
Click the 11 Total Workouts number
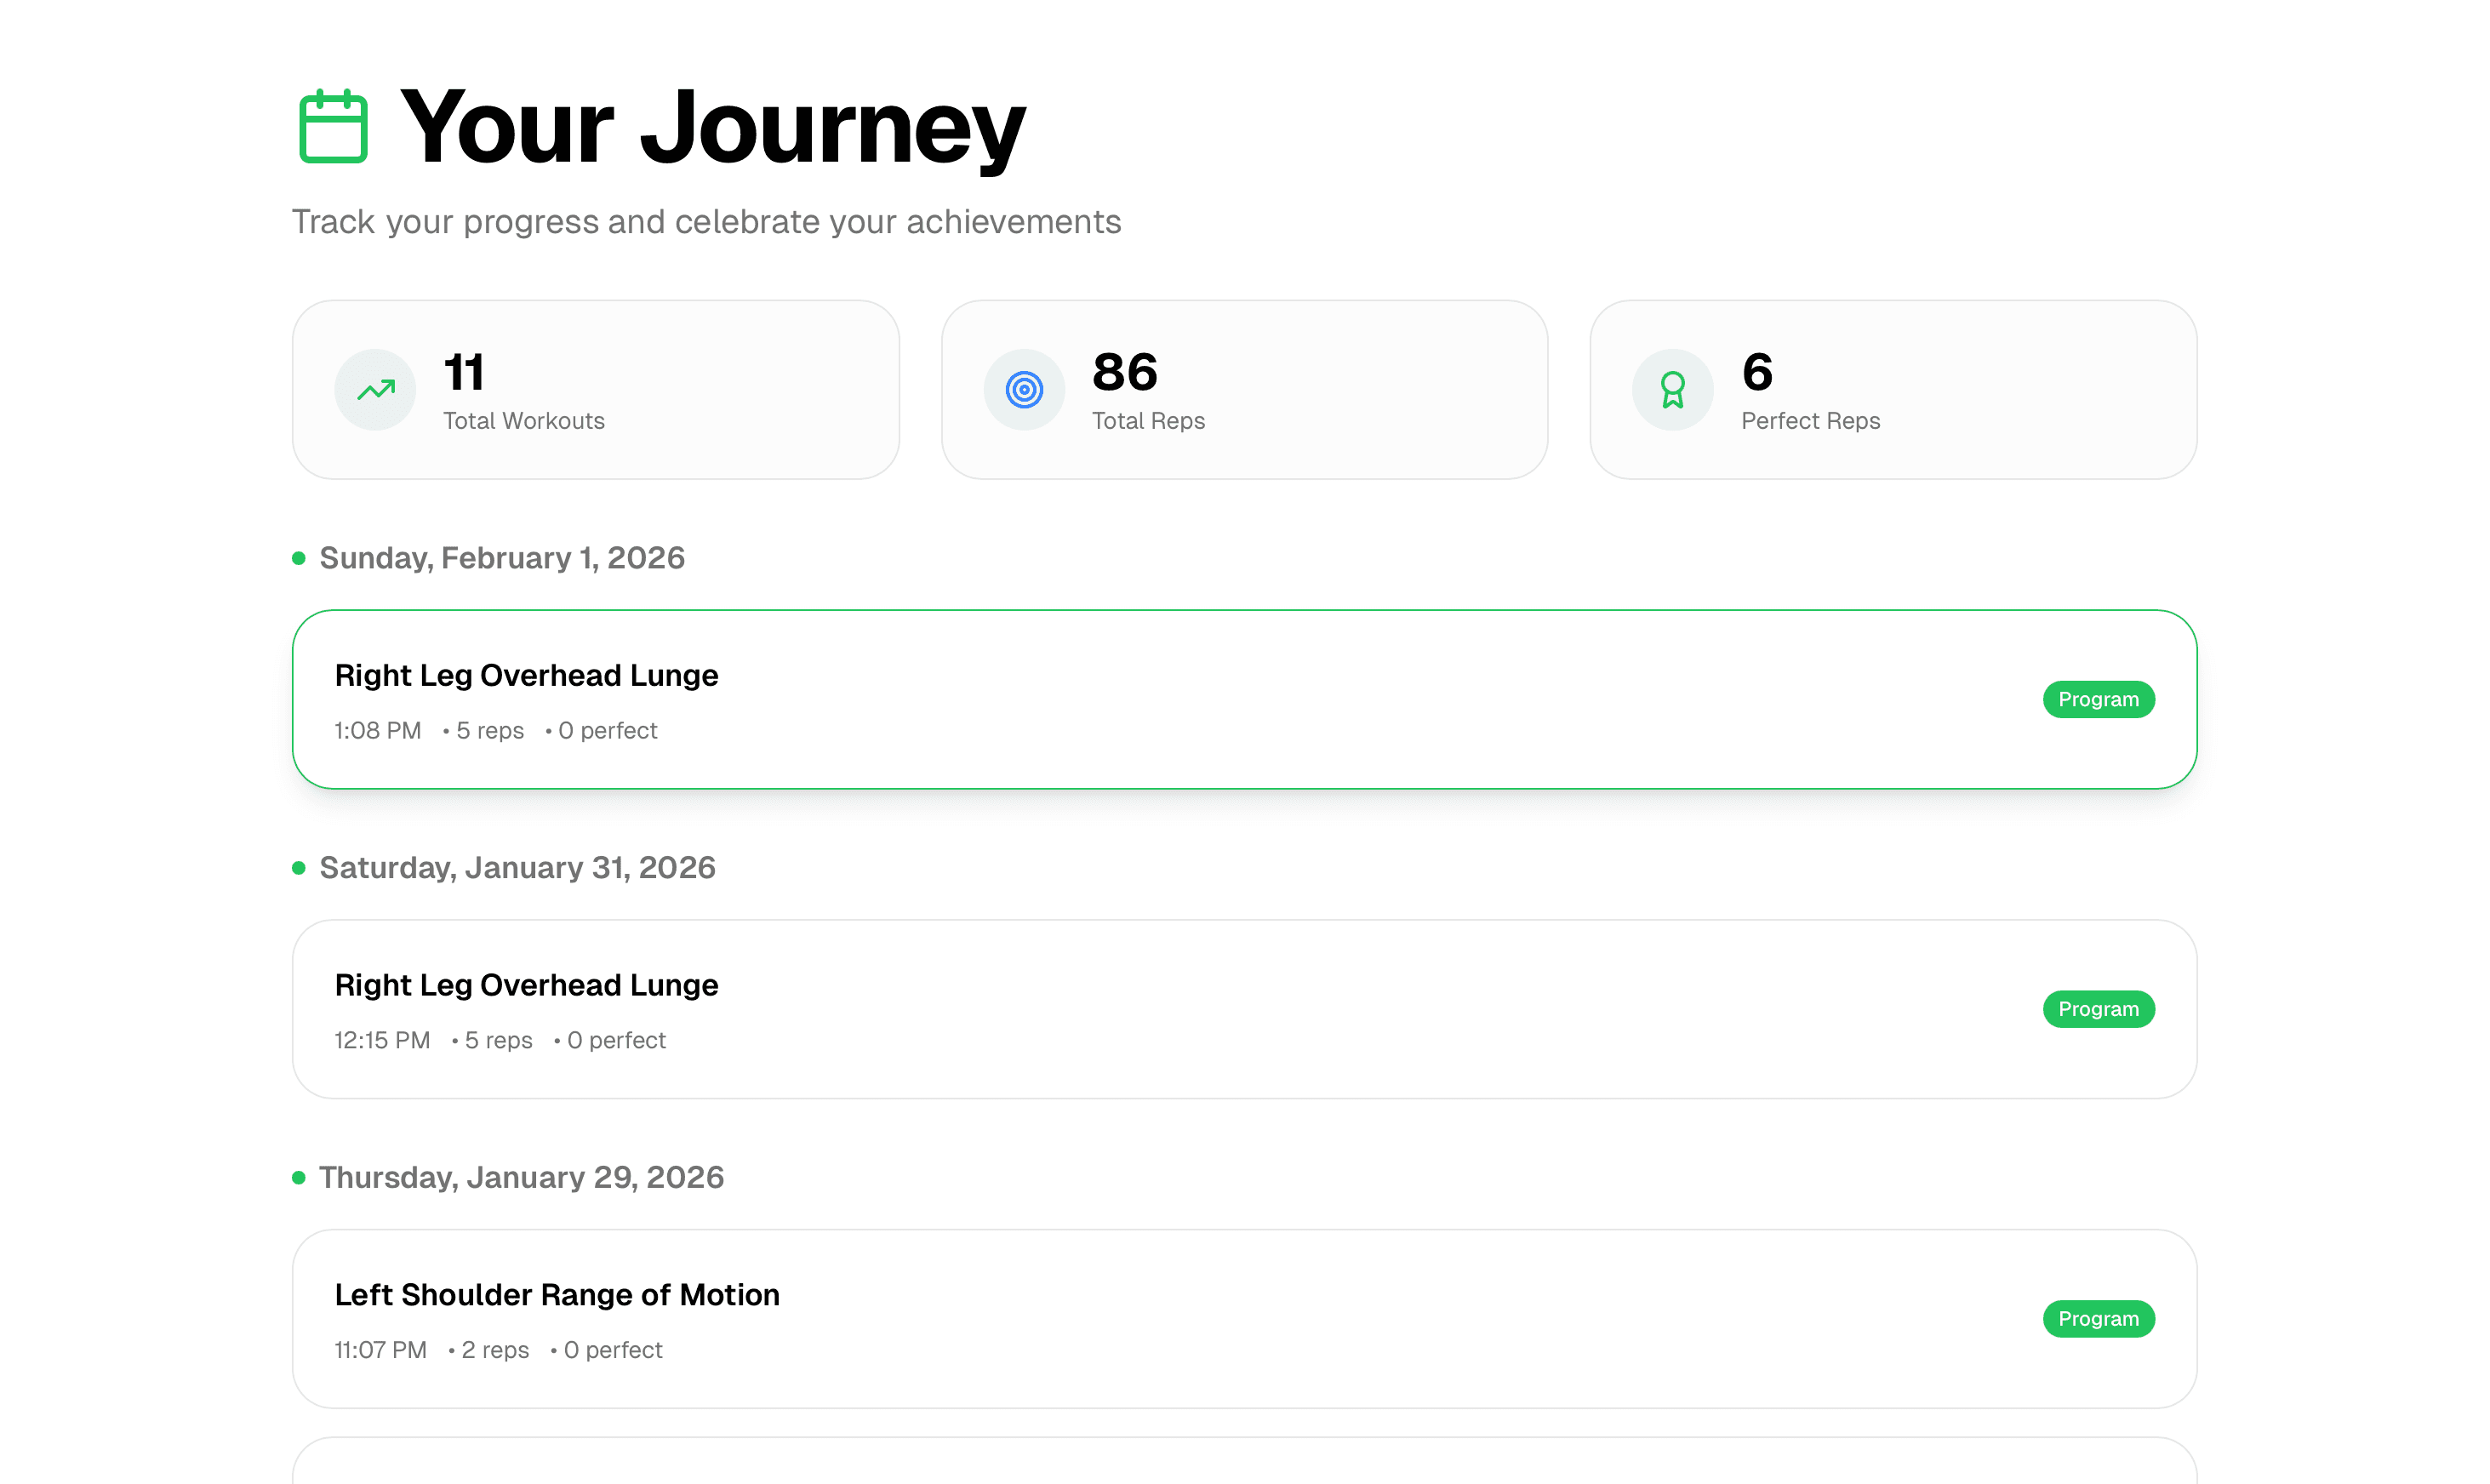463,372
